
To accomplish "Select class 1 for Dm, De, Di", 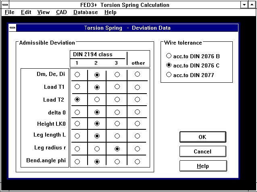I will pyautogui.click(x=77, y=74).
